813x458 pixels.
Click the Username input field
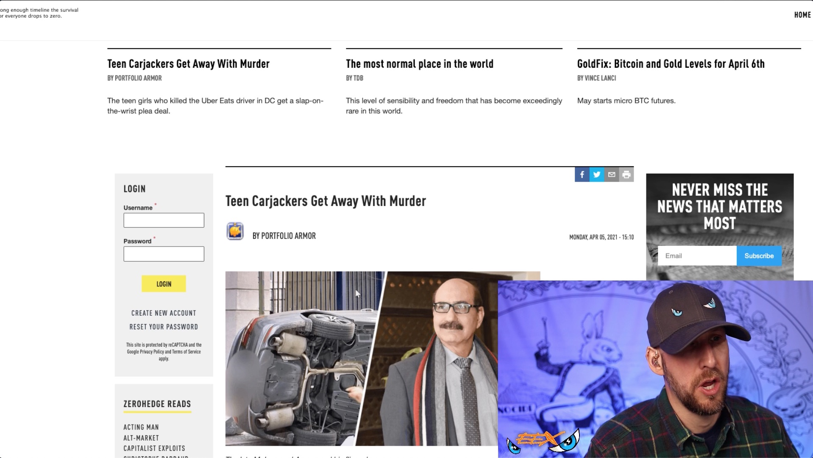[x=164, y=220]
